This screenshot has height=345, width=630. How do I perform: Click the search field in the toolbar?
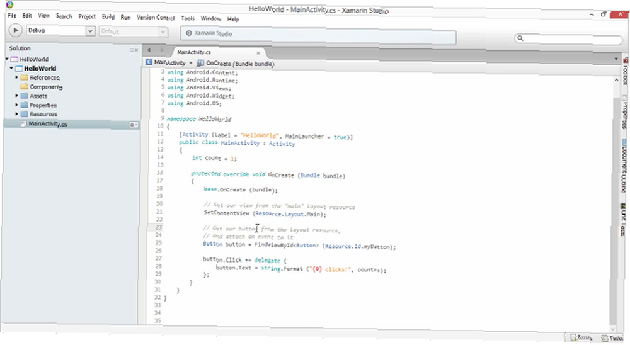click(568, 38)
